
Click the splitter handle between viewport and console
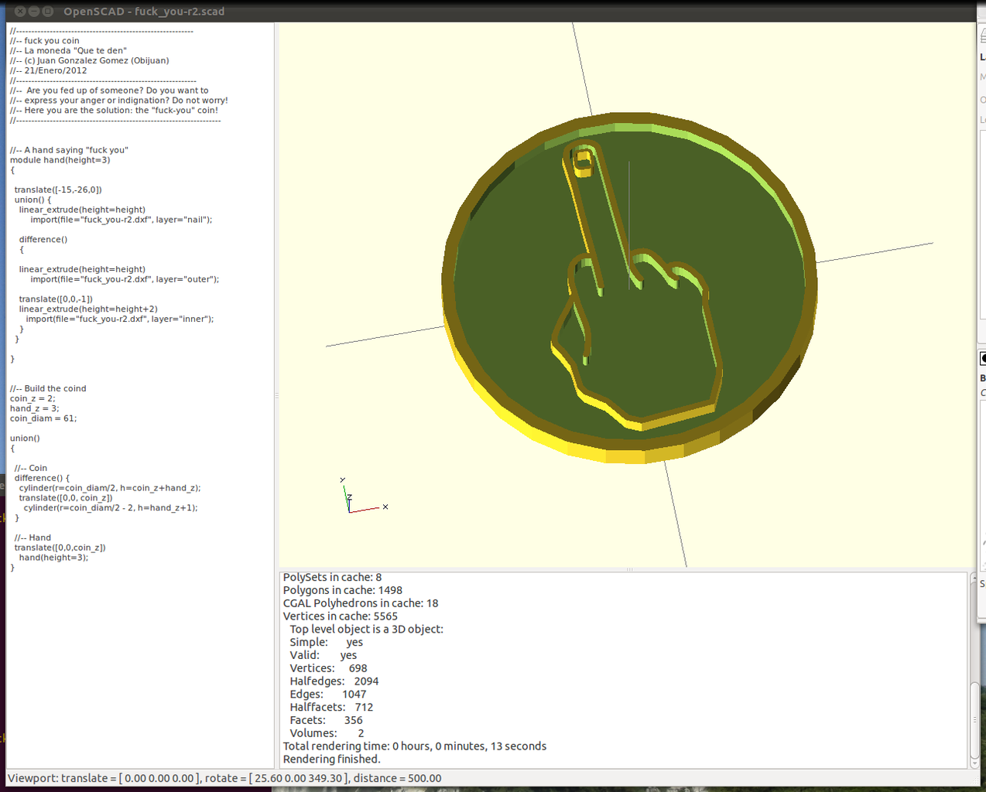click(x=629, y=569)
